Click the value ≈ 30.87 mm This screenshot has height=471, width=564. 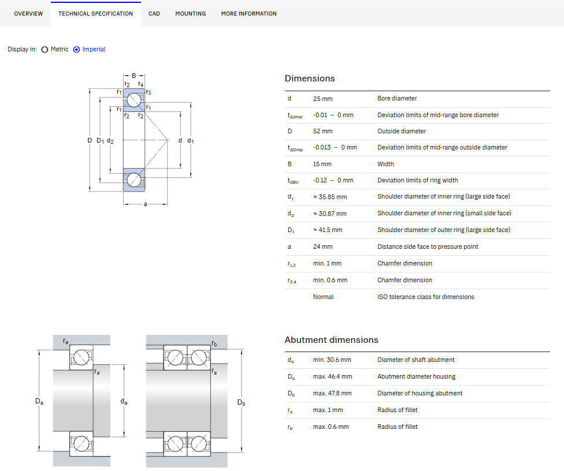[330, 214]
